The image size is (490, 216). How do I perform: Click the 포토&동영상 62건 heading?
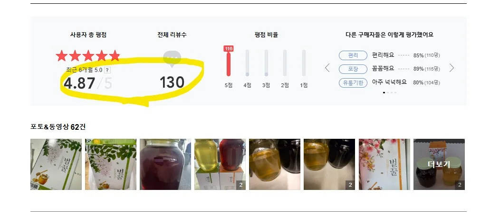58,126
